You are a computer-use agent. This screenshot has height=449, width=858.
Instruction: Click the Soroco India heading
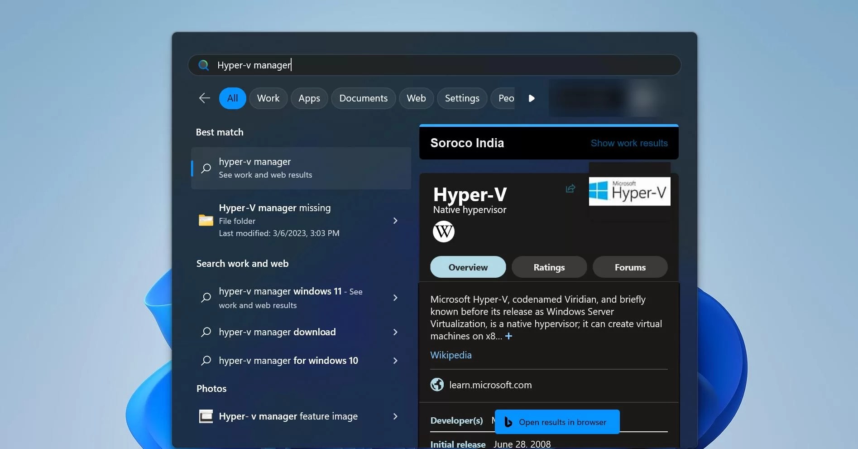[467, 143]
